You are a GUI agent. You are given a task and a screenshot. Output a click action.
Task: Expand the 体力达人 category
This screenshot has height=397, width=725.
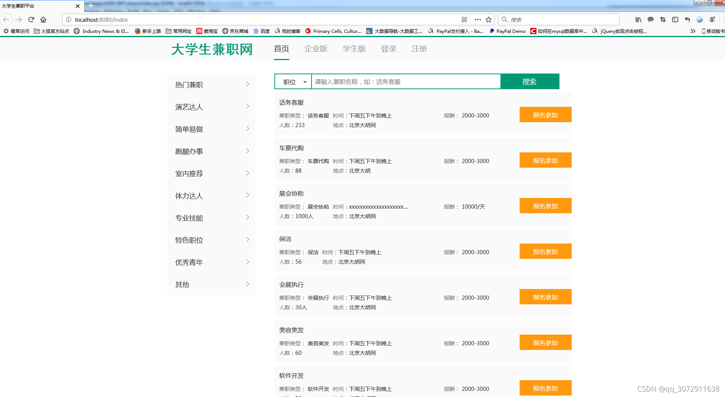211,196
